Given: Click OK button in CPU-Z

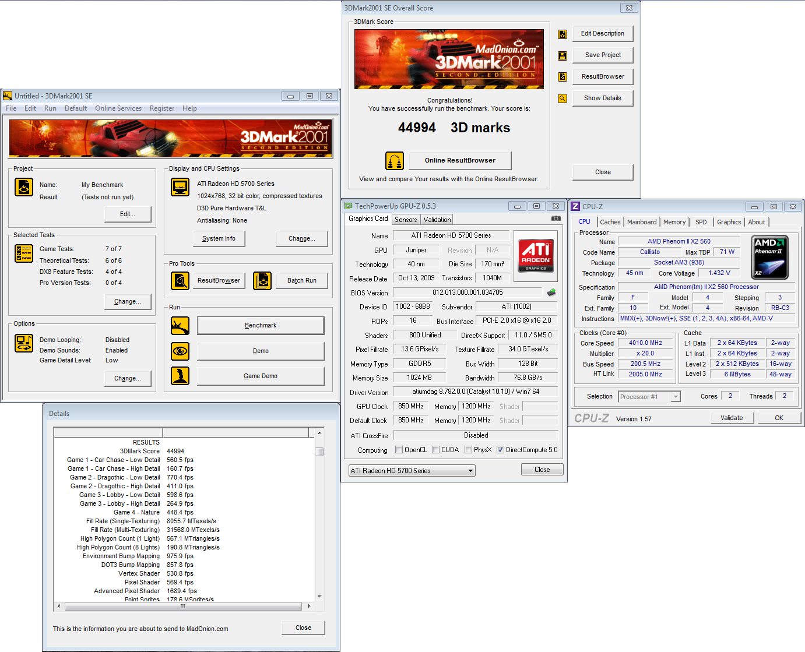Looking at the screenshot, I should [779, 418].
